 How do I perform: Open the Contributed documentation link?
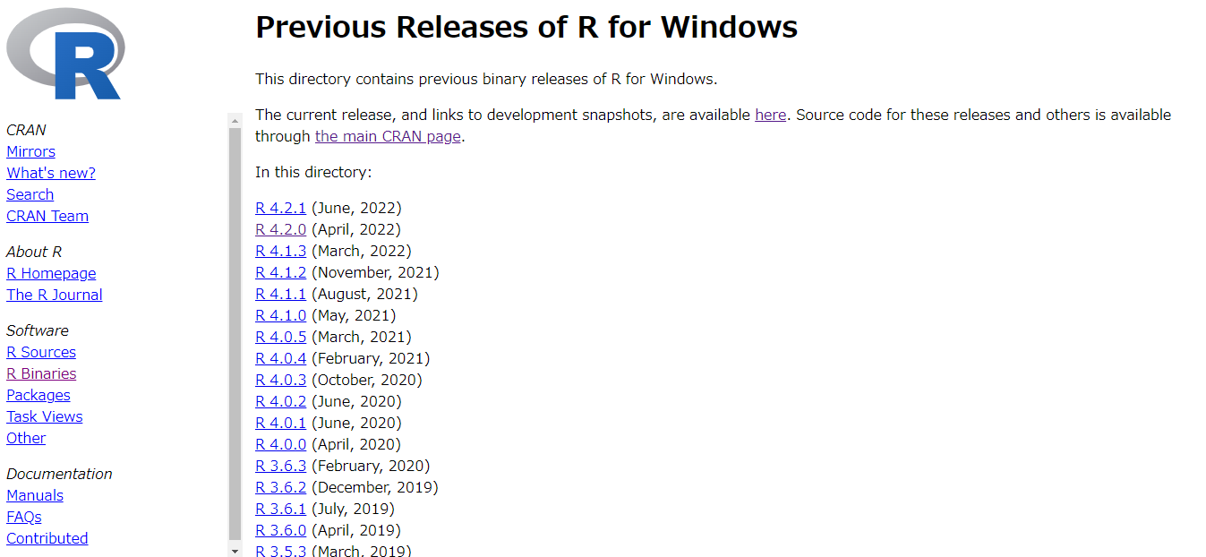(47, 538)
